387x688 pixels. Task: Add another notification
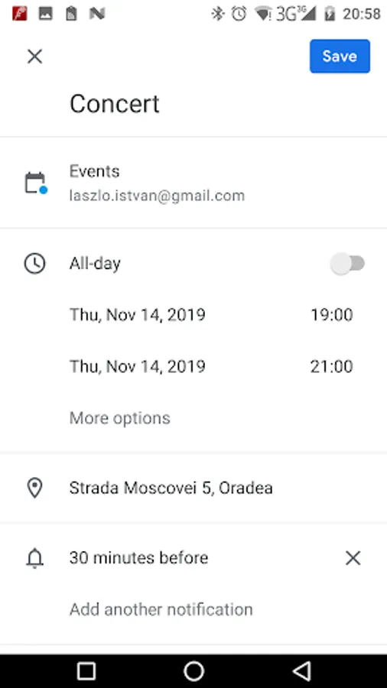point(161,609)
